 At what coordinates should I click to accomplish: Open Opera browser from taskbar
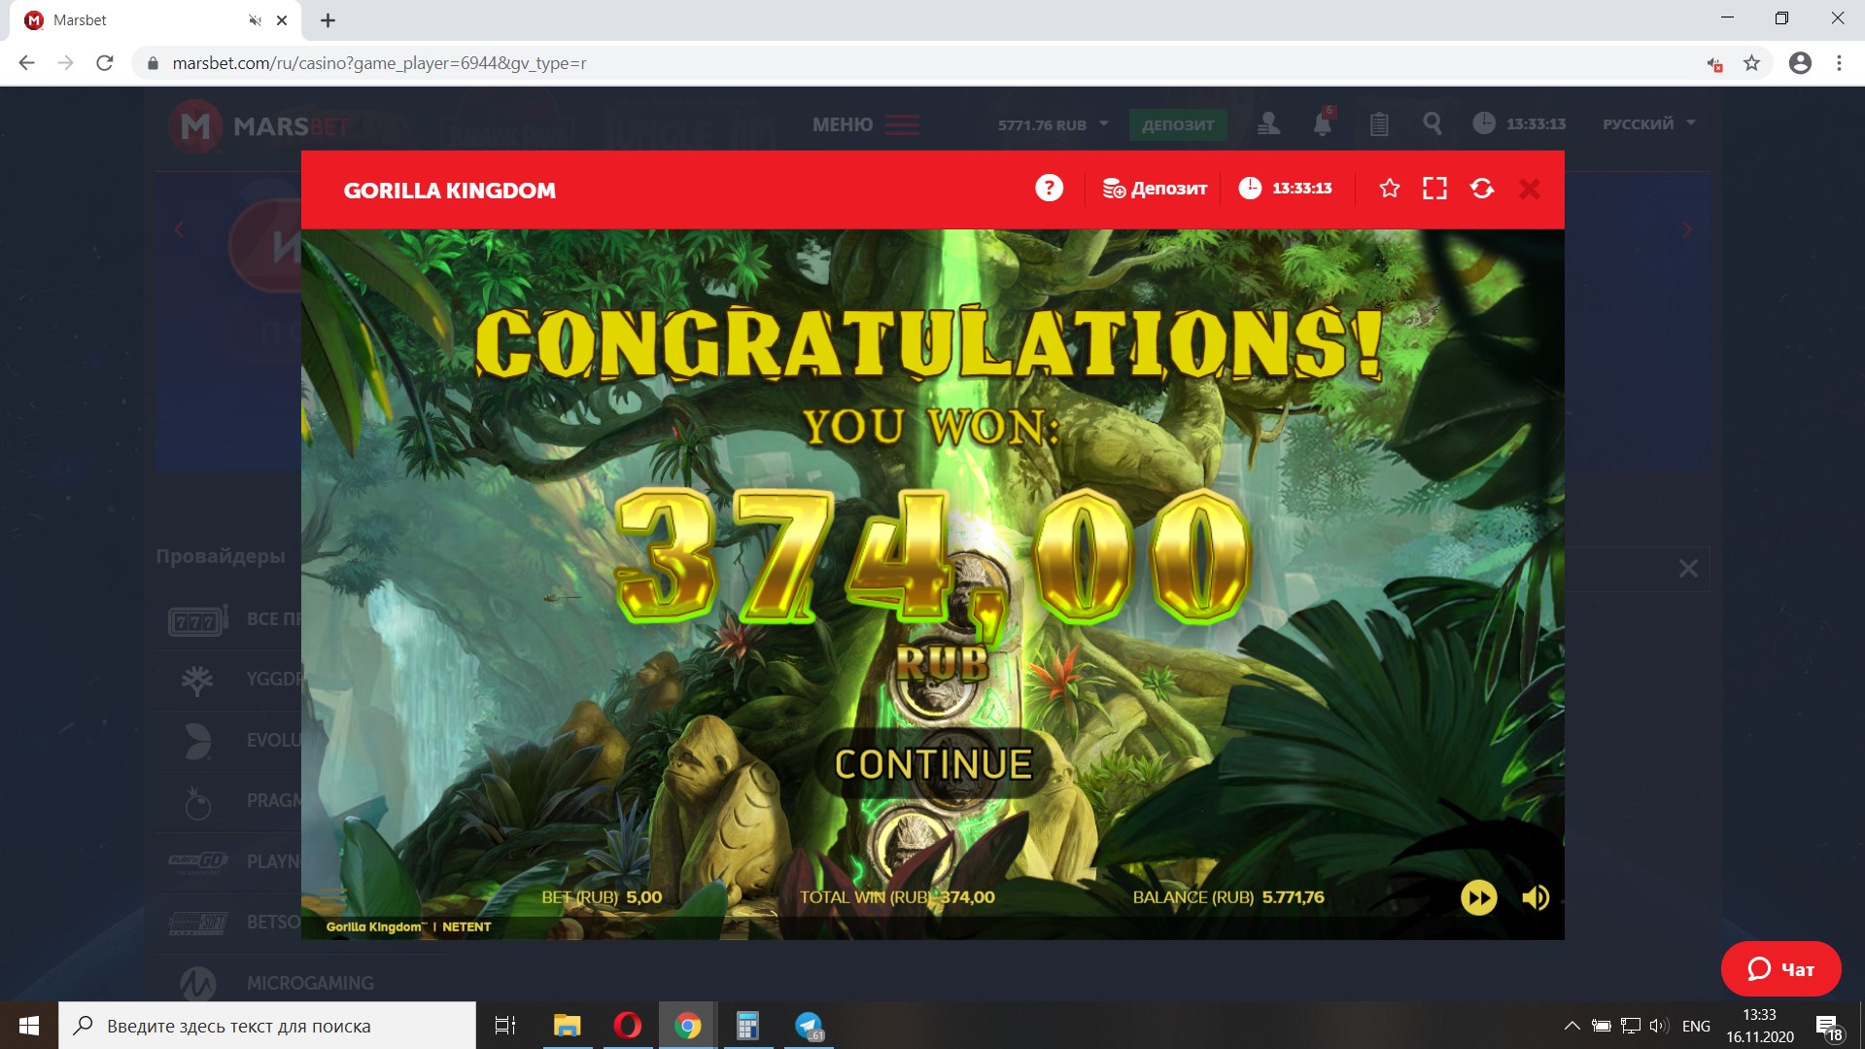[627, 1026]
